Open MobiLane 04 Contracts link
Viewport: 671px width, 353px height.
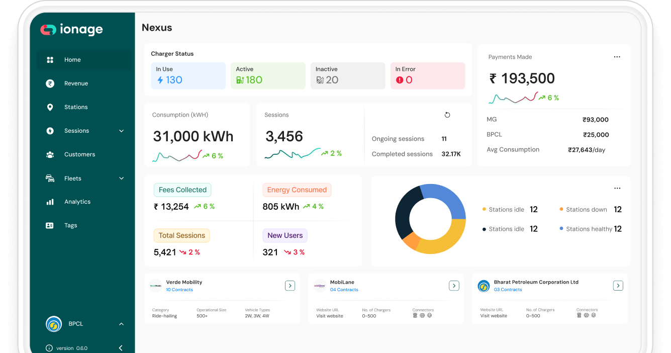coord(344,290)
